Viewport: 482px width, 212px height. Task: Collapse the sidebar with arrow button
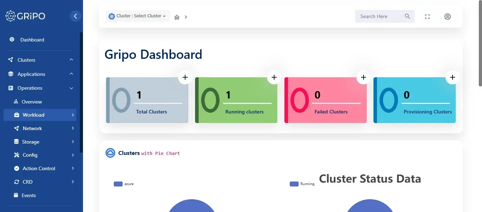(75, 16)
